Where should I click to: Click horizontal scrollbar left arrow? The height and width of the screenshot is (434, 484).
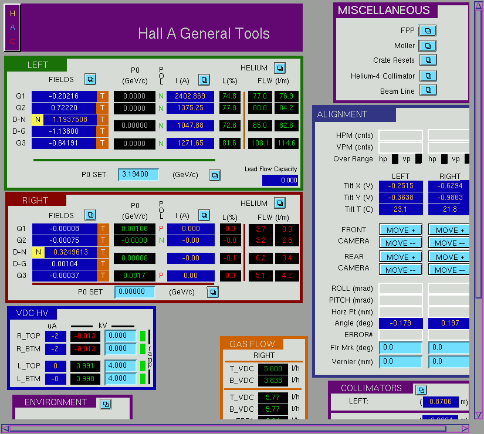tap(5, 429)
